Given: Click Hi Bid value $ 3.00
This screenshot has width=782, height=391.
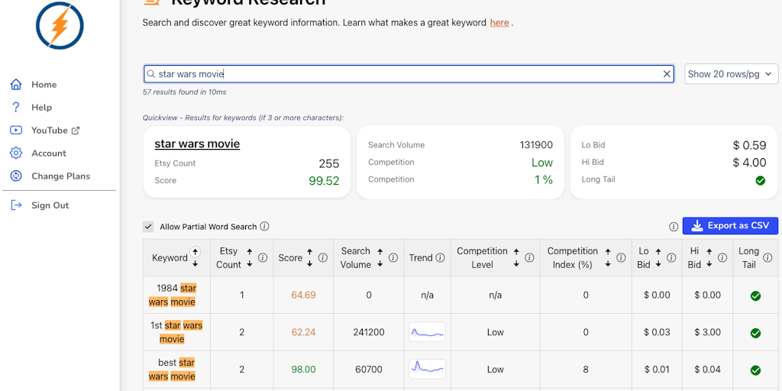Looking at the screenshot, I should coord(708,332).
